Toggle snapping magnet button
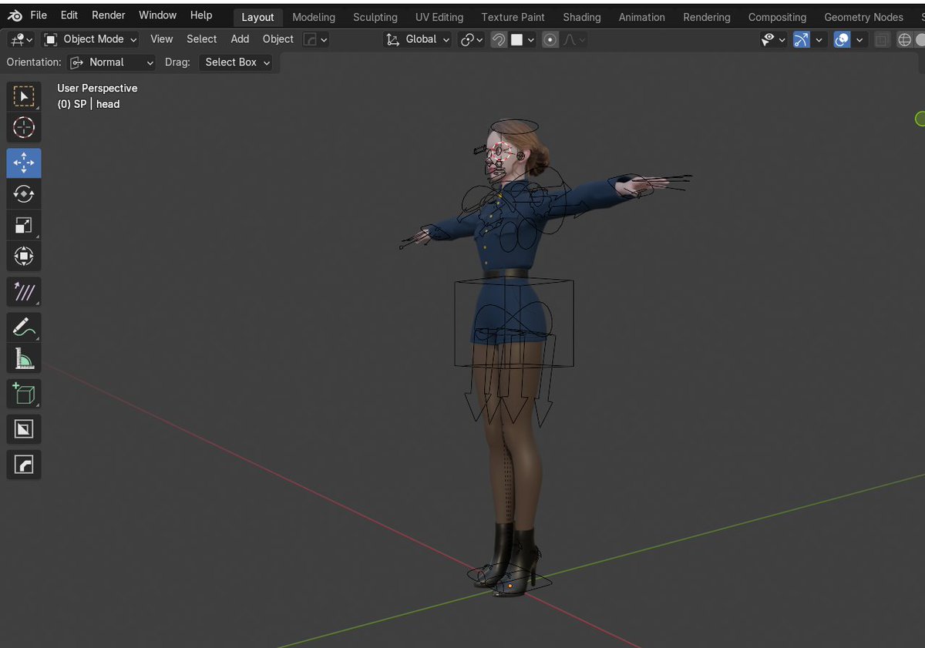Image resolution: width=925 pixels, height=648 pixels. (499, 39)
